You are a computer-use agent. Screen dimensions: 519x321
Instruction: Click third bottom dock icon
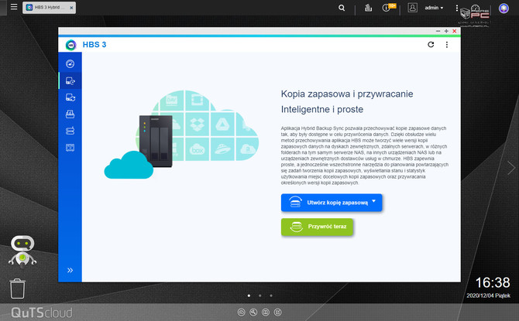[266, 312]
